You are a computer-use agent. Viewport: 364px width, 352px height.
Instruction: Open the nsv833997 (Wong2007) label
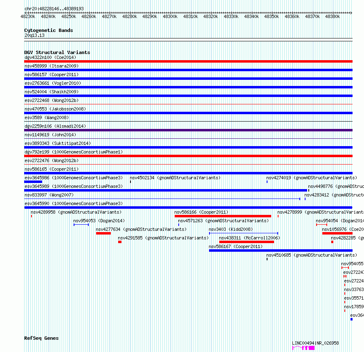pyautogui.click(x=49, y=195)
